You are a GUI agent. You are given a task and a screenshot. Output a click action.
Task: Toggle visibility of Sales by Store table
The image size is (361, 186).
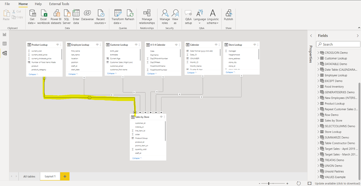pyautogui.click(x=161, y=117)
